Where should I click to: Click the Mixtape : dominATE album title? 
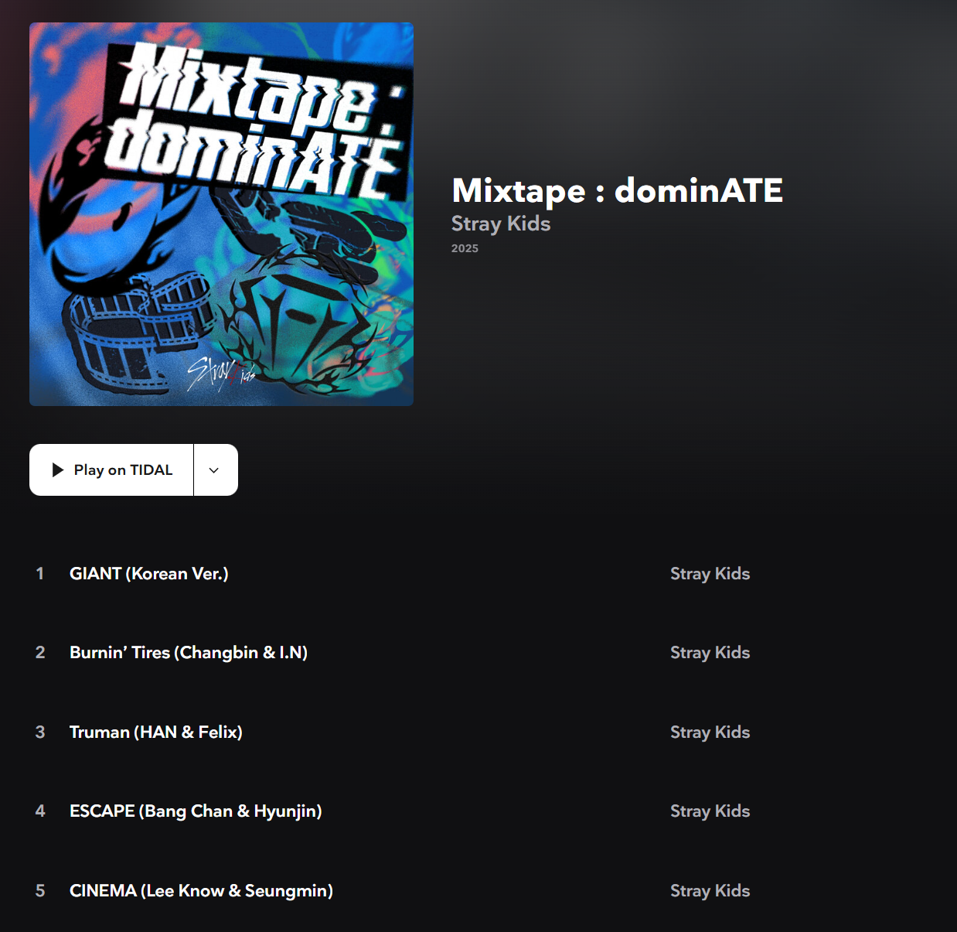pyautogui.click(x=617, y=191)
